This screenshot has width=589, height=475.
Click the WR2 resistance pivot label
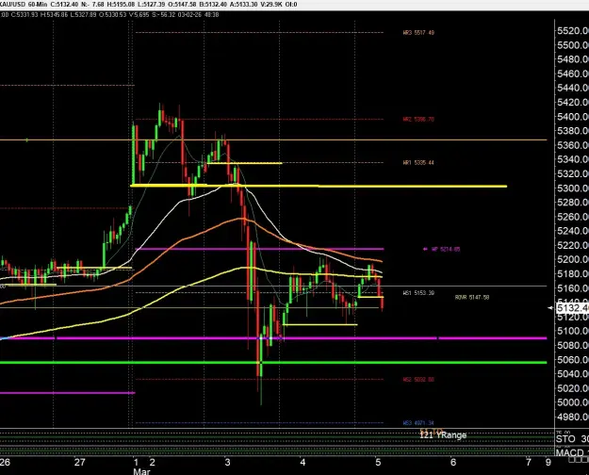pos(418,119)
